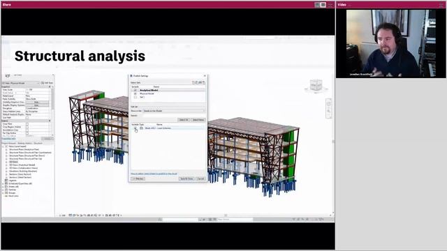Click the delete set icon in Publish Settings
This screenshot has height=251, width=447.
[x=204, y=82]
